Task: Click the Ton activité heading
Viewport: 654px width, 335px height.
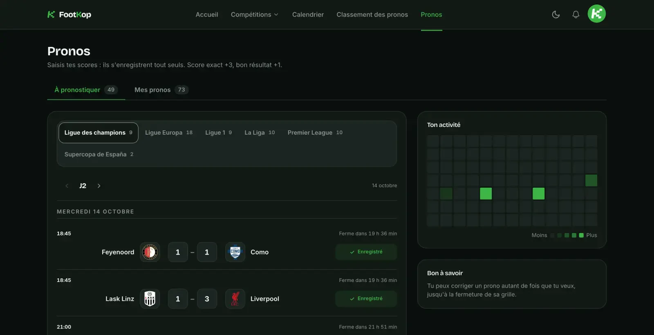Action: 443,125
